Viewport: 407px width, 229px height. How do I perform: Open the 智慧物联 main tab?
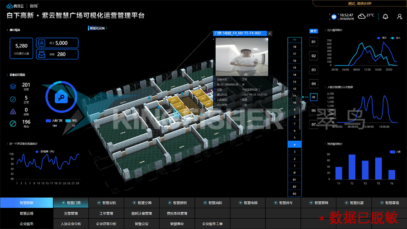(27, 203)
